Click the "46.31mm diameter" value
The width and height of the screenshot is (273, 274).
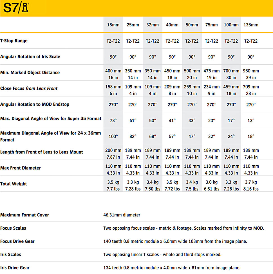(122, 215)
